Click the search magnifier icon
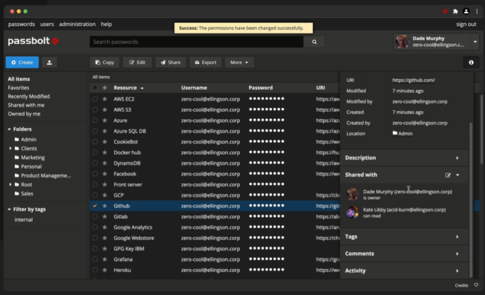Screen dimensions: 485x295 pos(314,42)
